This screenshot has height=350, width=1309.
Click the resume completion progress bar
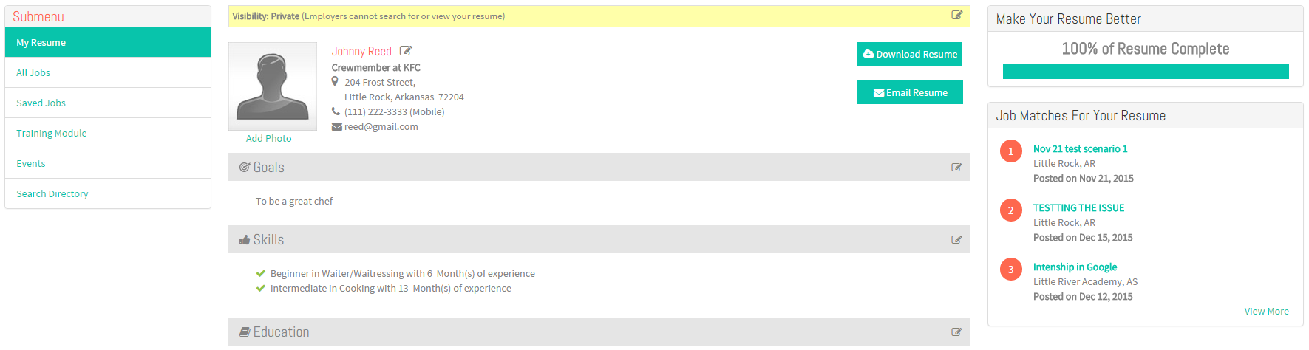tap(1146, 72)
